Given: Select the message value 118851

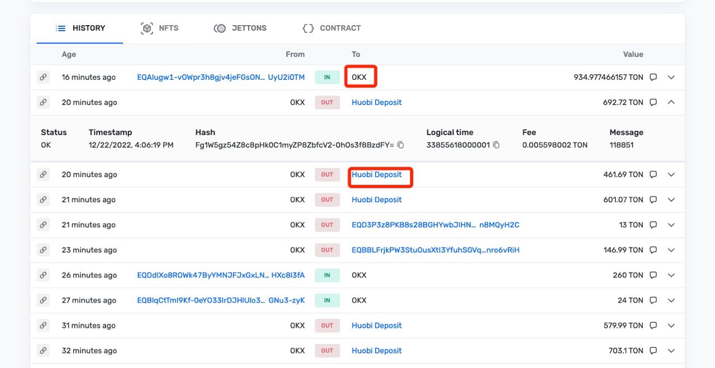Looking at the screenshot, I should pos(622,145).
